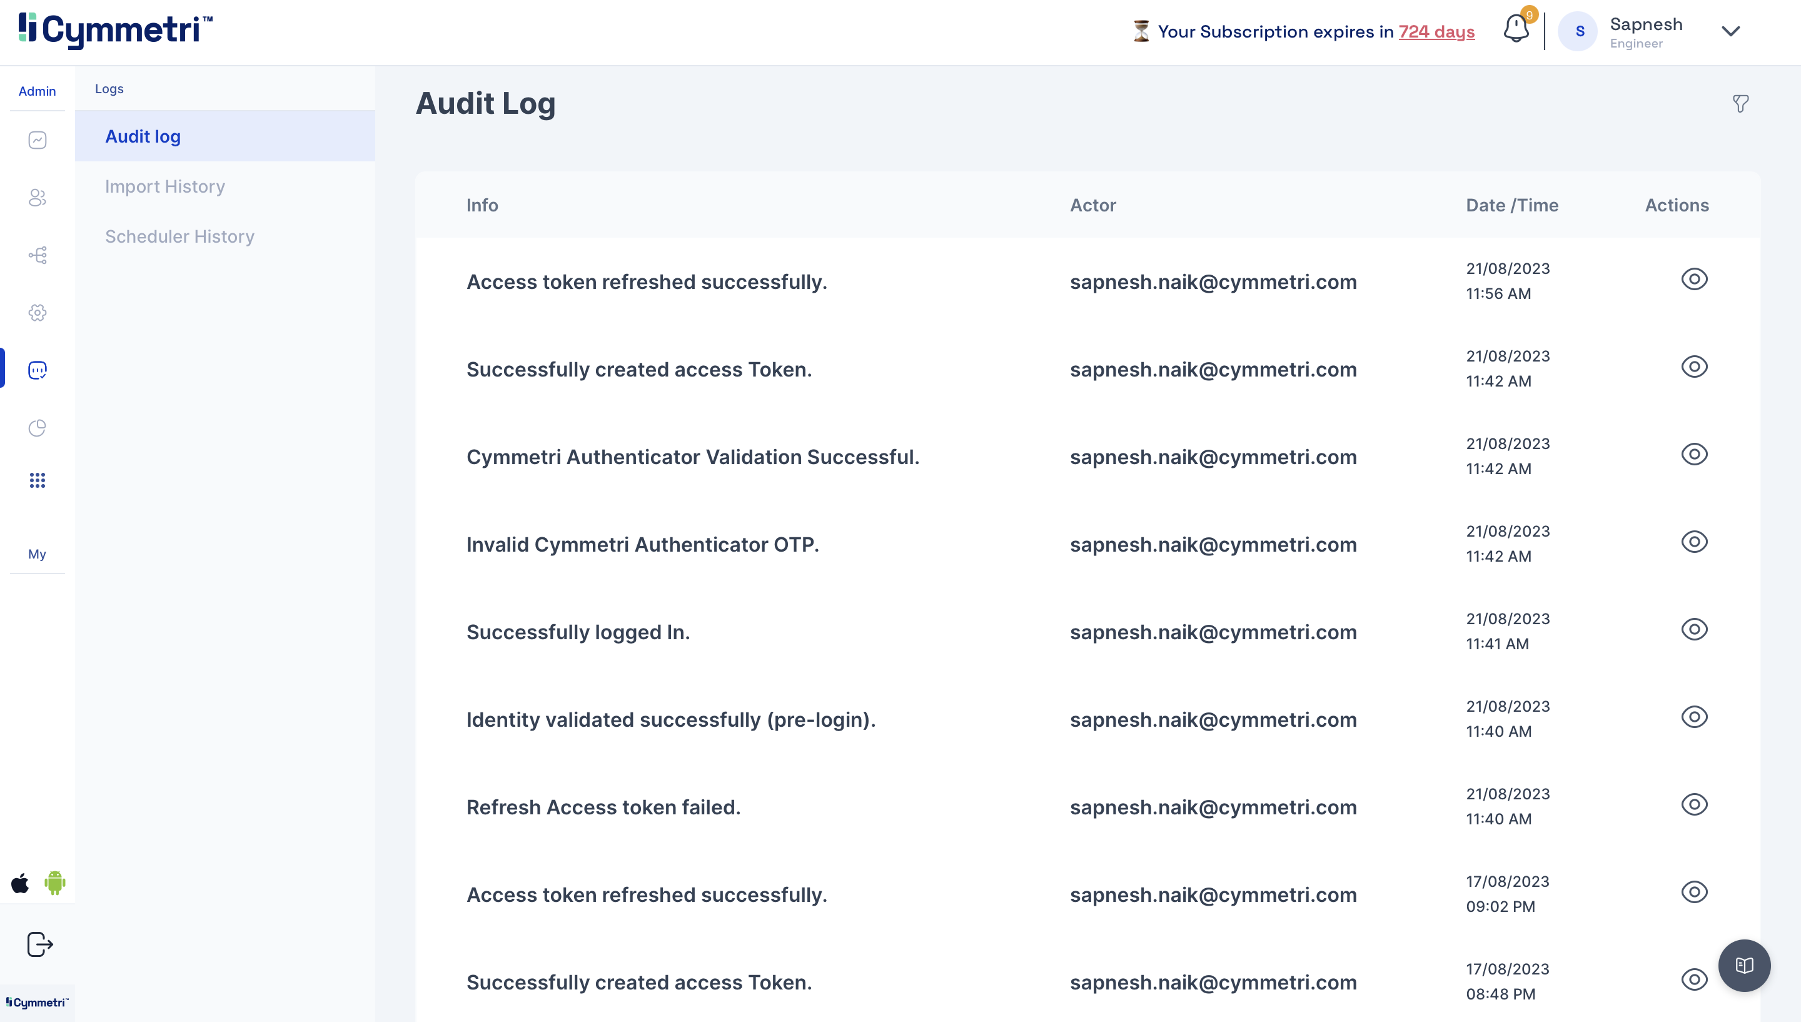Screen dimensions: 1801x1022
Task: Open the apps grid sidebar icon
Action: point(37,480)
